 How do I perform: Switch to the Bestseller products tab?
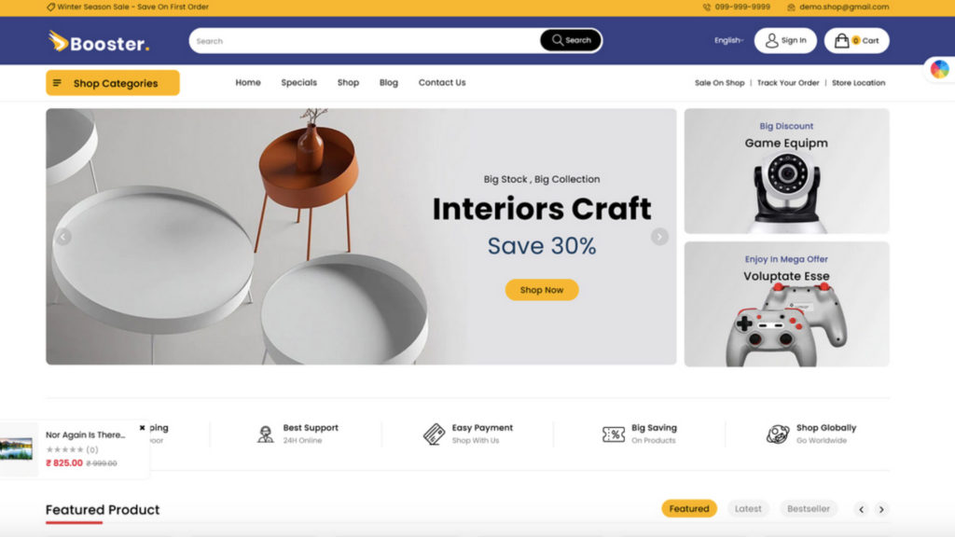809,508
